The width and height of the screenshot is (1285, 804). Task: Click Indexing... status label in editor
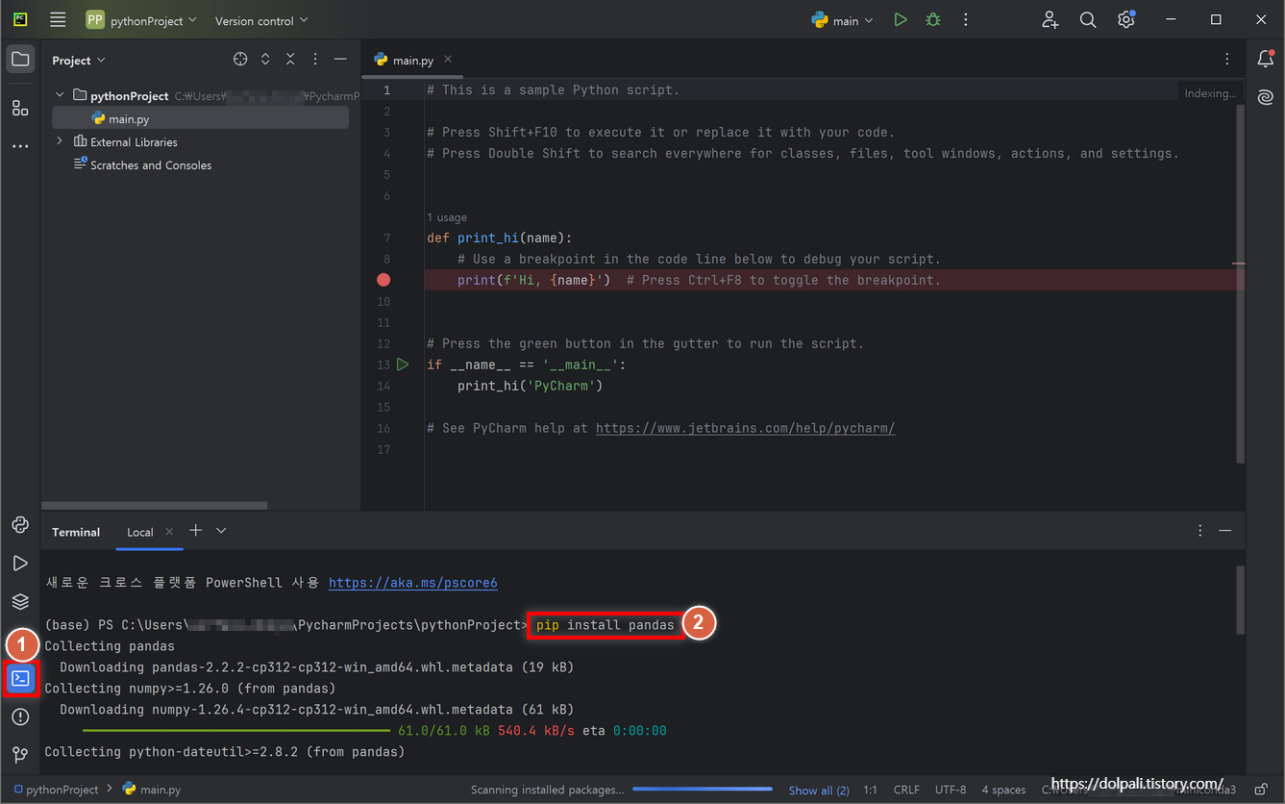pos(1210,93)
